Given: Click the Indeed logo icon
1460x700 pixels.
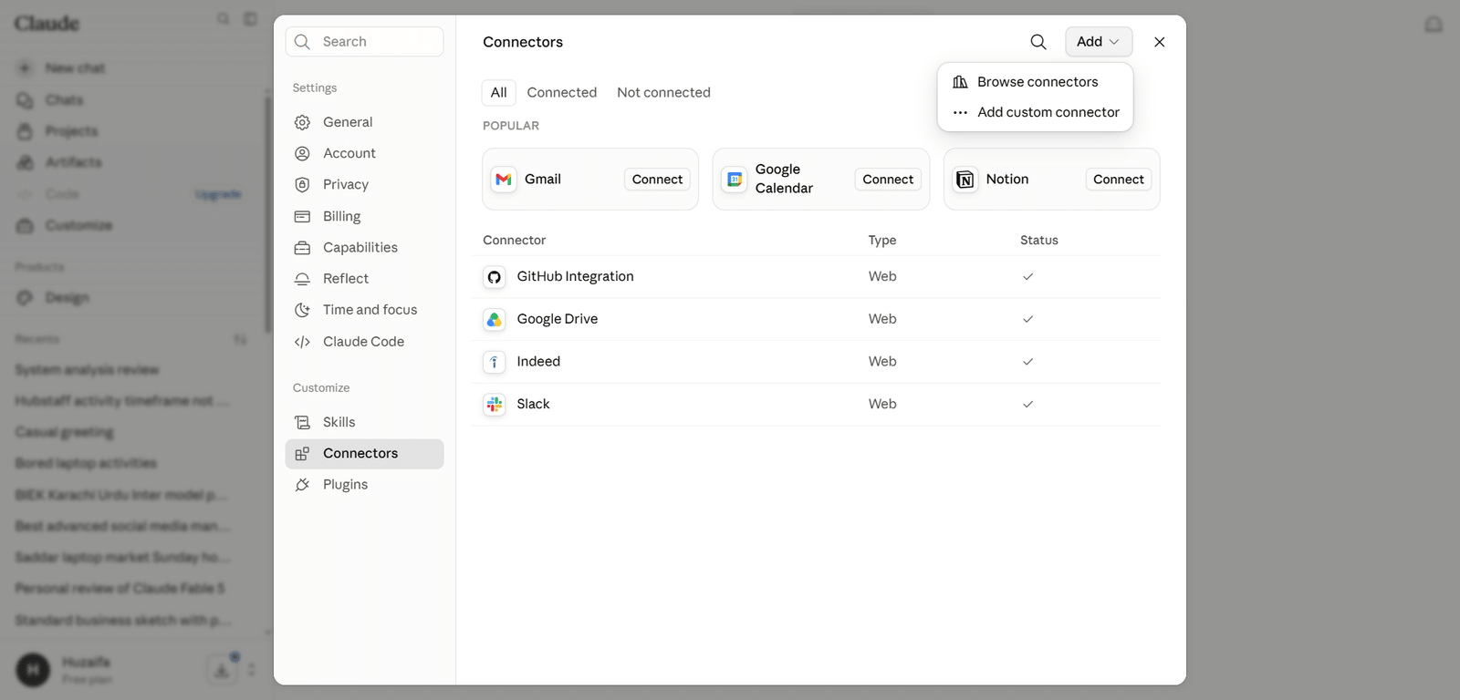Looking at the screenshot, I should click(x=495, y=362).
